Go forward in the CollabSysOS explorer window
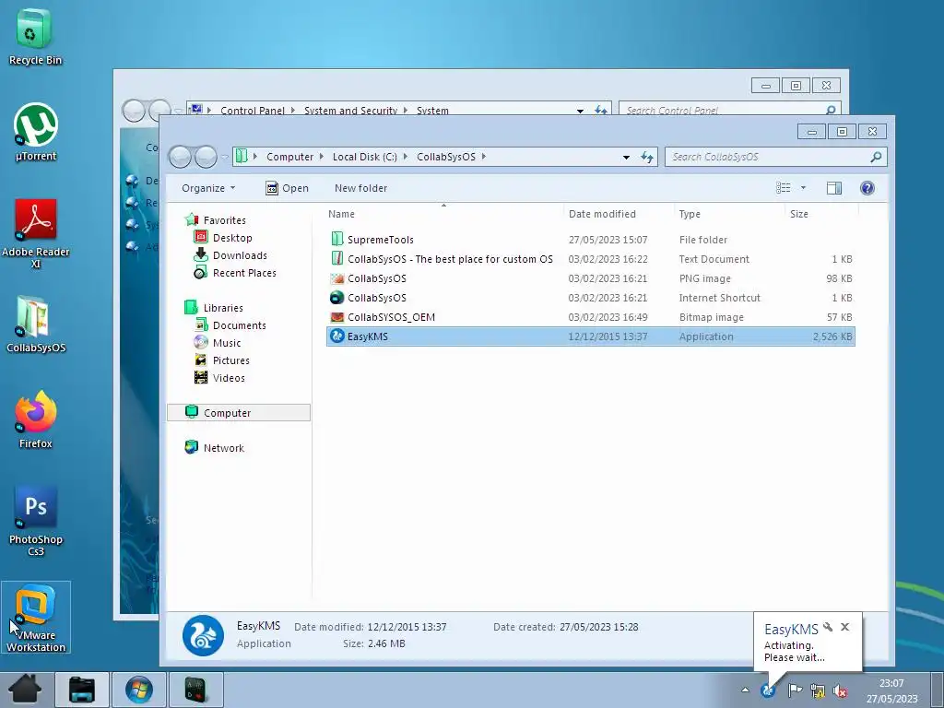Image resolution: width=944 pixels, height=708 pixels. [x=206, y=157]
